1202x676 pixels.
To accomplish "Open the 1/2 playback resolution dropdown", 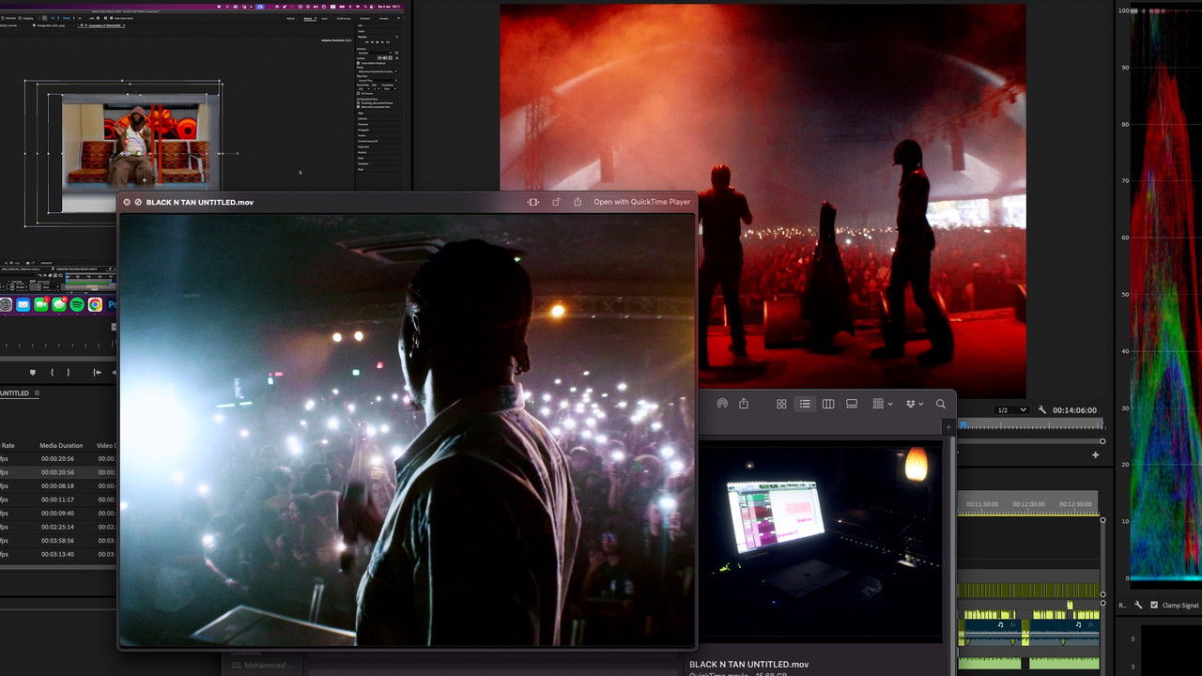I will pos(1010,410).
